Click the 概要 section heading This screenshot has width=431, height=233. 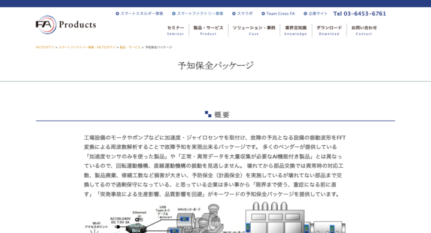(221, 115)
